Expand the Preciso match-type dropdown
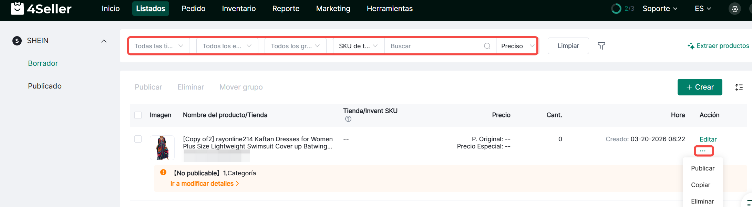The height and width of the screenshot is (207, 752). click(517, 46)
